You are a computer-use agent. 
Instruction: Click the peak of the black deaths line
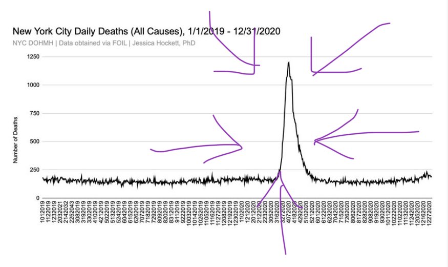(289, 63)
